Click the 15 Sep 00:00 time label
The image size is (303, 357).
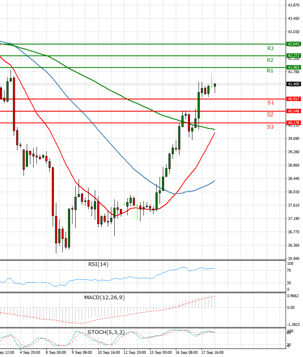pos(161,352)
